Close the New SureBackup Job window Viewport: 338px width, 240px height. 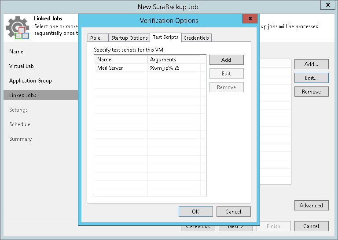tap(328, 5)
